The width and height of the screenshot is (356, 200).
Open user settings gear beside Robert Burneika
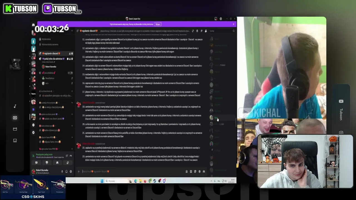click(71, 171)
